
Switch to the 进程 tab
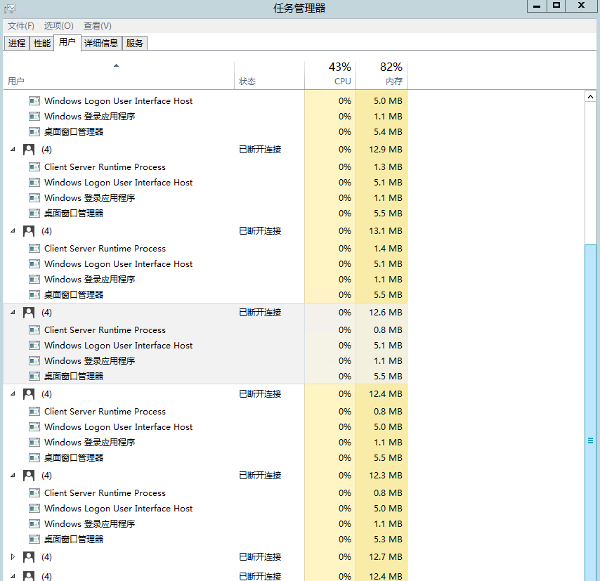pos(16,44)
